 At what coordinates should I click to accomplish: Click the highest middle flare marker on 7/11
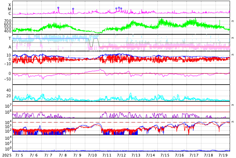tap(119, 8)
